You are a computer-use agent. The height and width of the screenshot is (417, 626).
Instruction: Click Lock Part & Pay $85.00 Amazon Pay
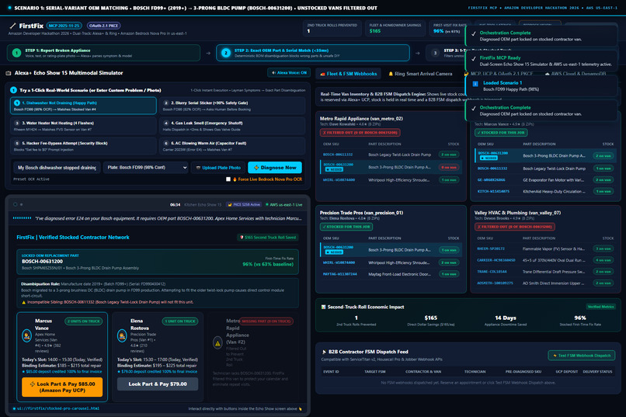(62, 387)
